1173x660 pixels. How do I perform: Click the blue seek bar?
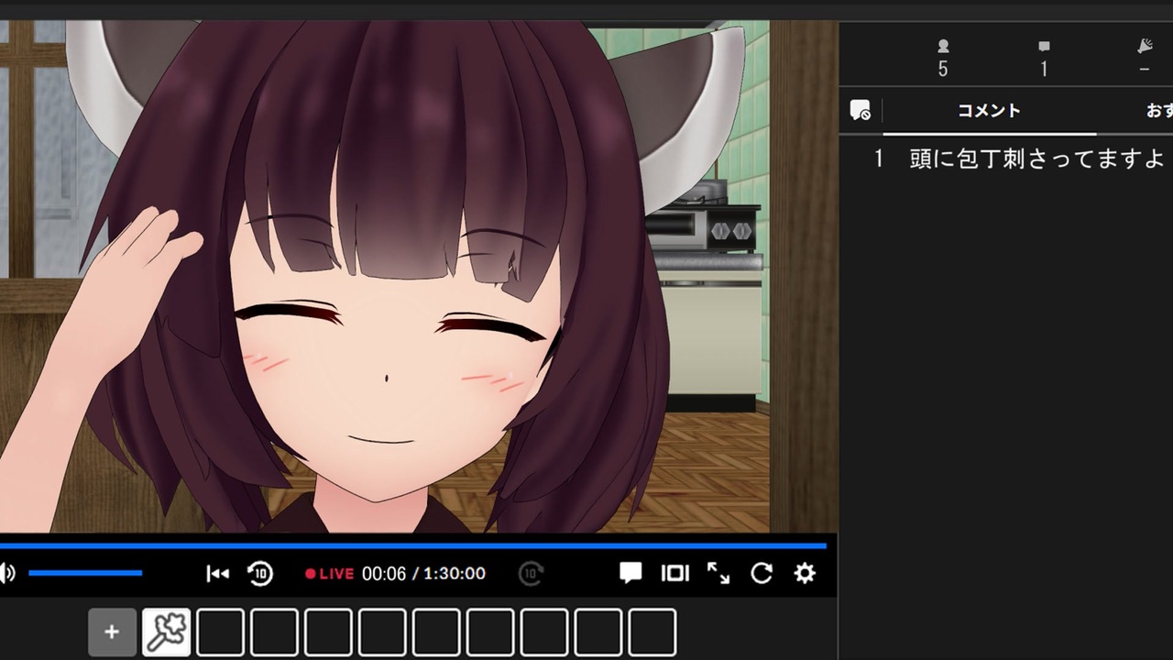pyautogui.click(x=413, y=545)
